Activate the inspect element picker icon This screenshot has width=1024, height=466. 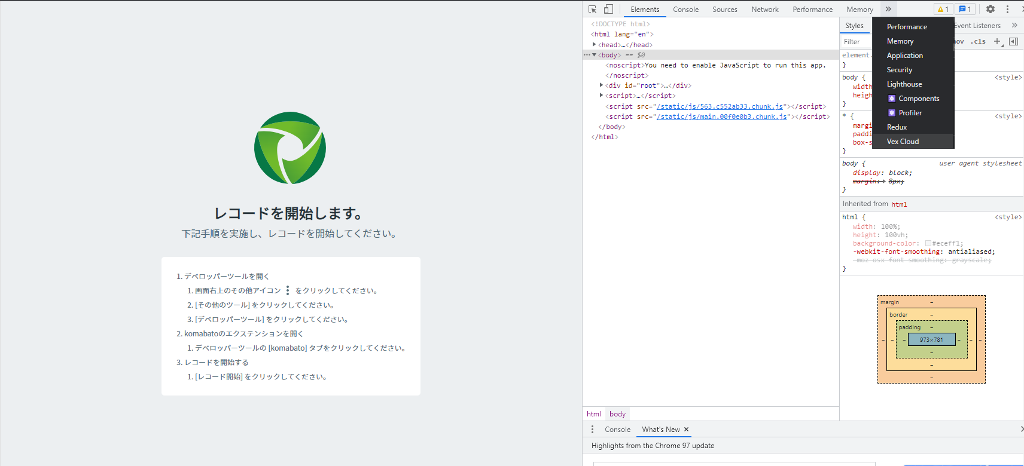(x=592, y=9)
